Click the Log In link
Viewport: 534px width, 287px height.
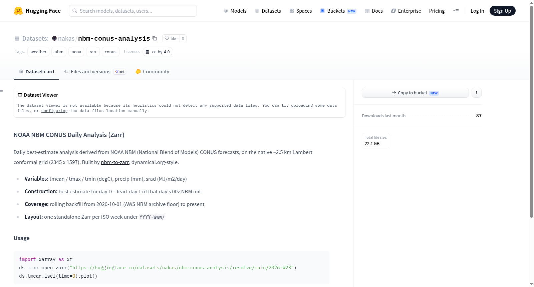tap(477, 11)
